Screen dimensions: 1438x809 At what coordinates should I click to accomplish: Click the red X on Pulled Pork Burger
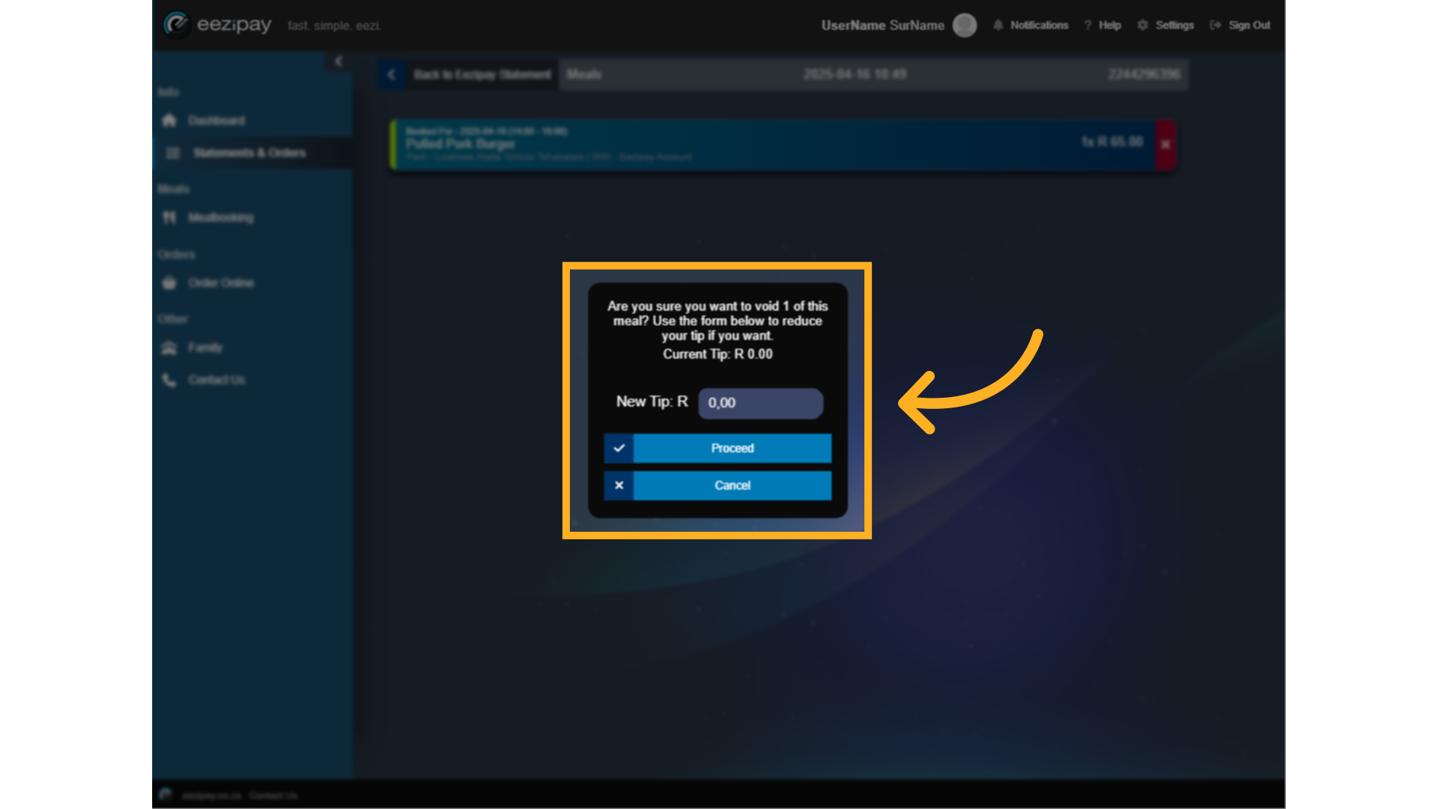(1164, 145)
